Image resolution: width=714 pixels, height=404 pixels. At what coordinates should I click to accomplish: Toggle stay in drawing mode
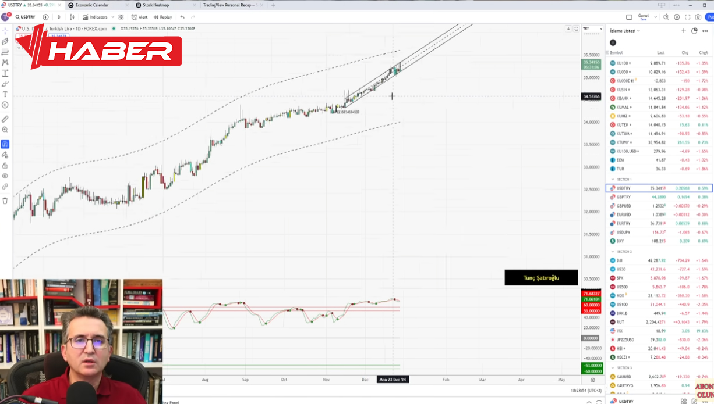pos(5,155)
